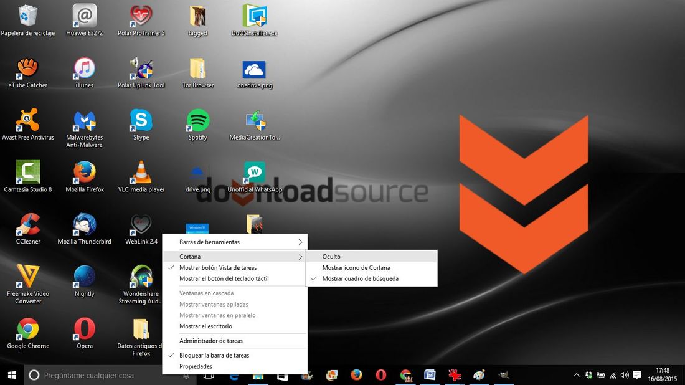Open the Papelera de reciclaje icon
This screenshot has height=385, width=685.
point(27,21)
